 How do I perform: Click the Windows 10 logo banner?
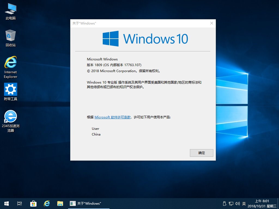tap(145, 39)
